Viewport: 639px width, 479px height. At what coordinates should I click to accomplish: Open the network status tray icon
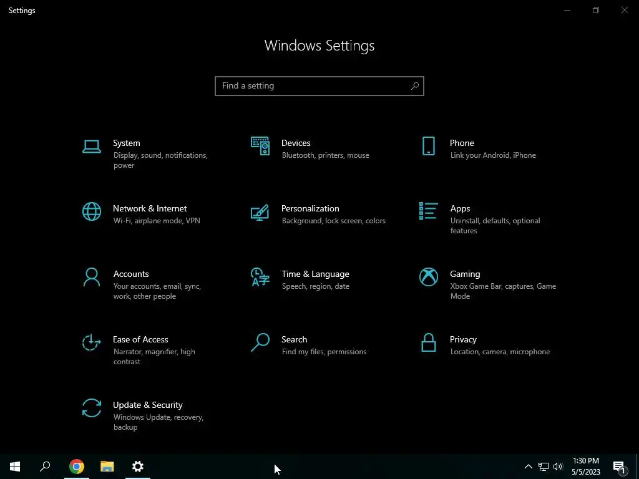(x=544, y=467)
